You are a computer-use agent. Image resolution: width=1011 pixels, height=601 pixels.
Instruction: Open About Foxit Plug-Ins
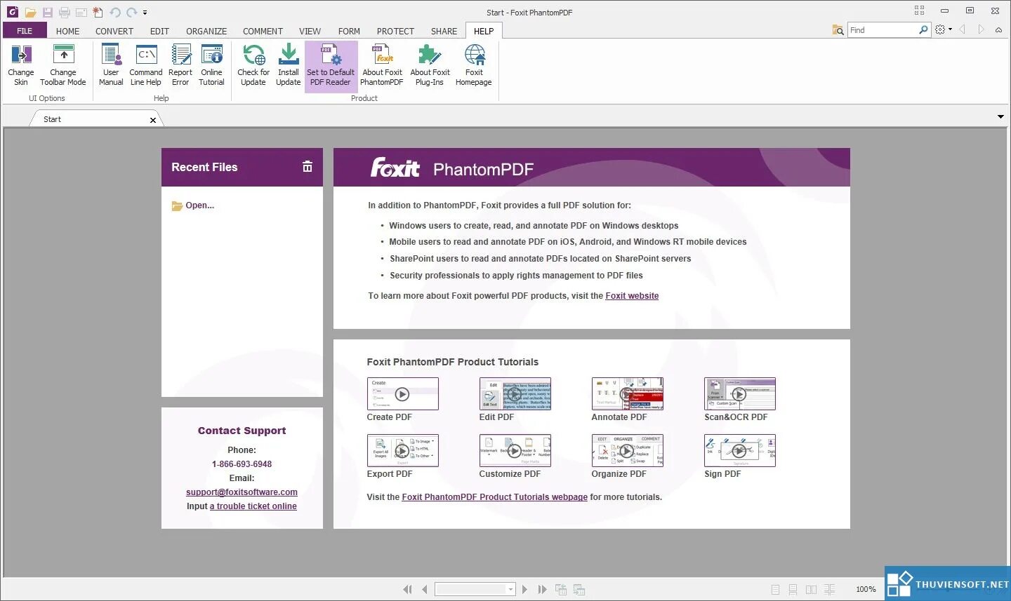[x=430, y=64]
